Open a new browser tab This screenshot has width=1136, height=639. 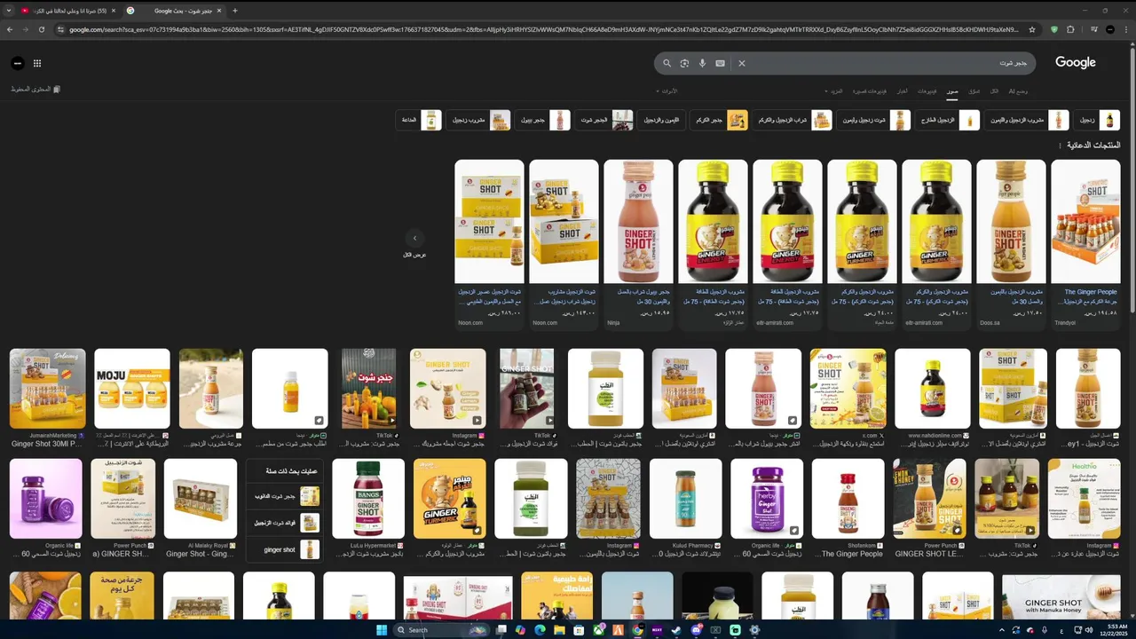pos(235,11)
